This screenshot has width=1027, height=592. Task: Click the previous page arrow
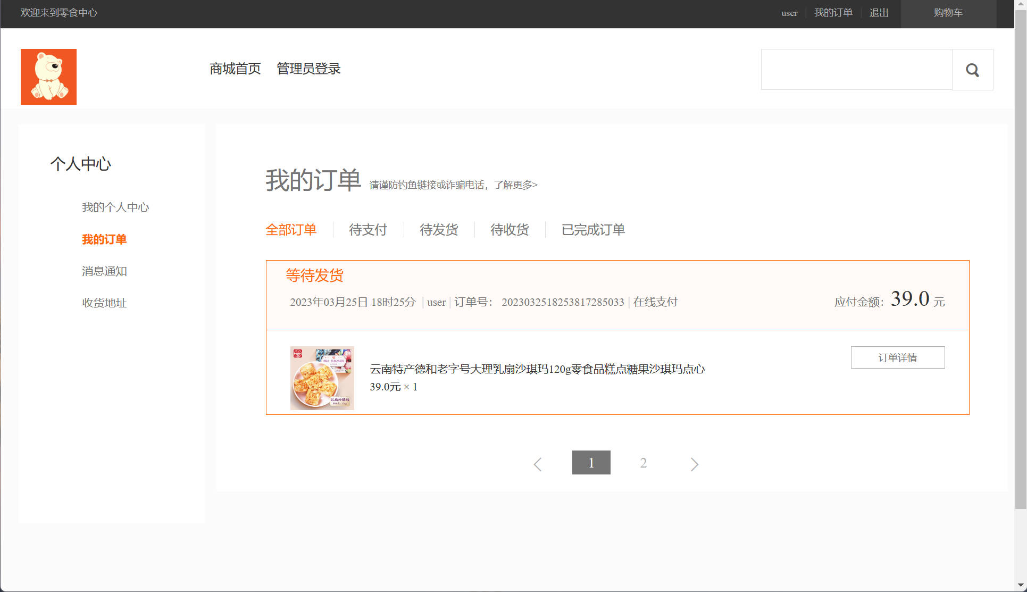(537, 463)
